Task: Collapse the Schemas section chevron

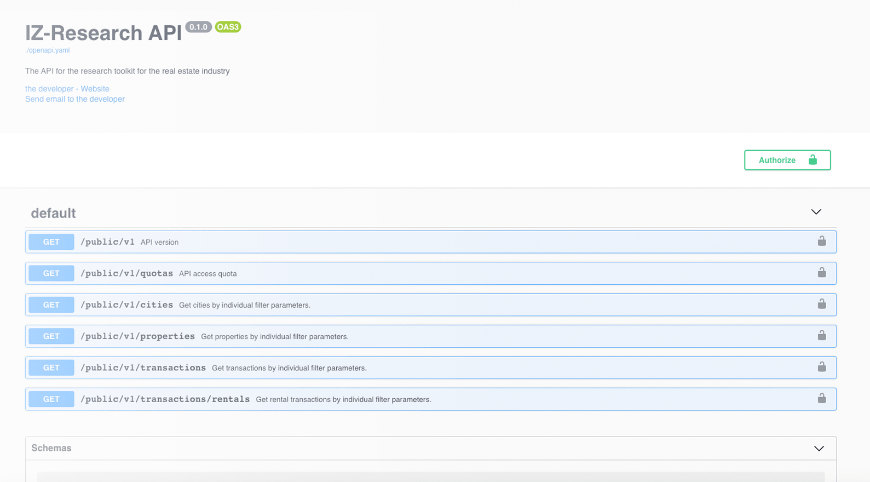Action: 819,449
